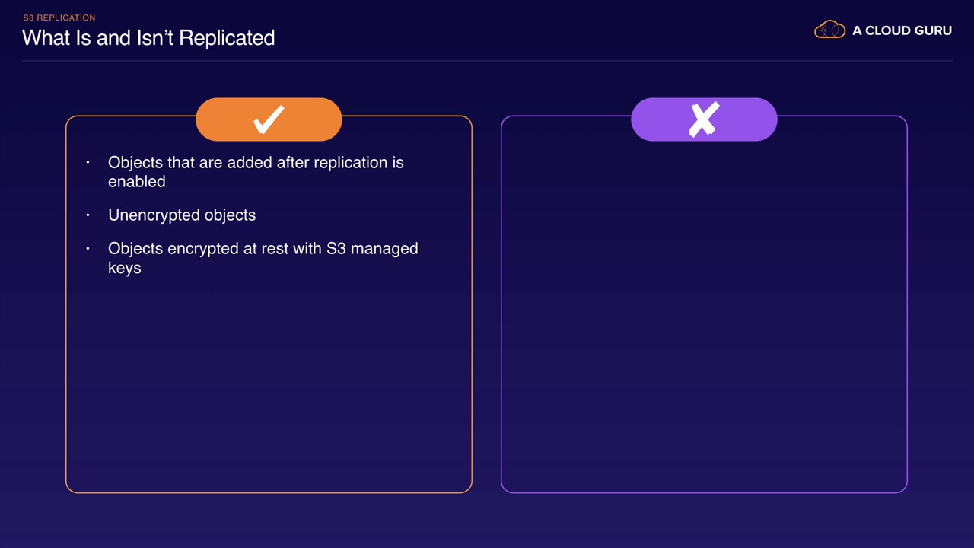Click the word "GURU" in the logo
Image resolution: width=974 pixels, height=548 pixels.
click(933, 30)
